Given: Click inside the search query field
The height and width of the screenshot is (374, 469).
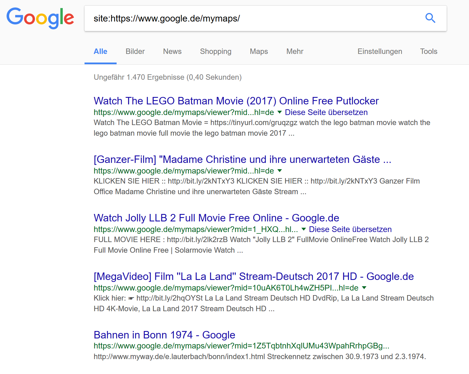Looking at the screenshot, I should click(252, 18).
